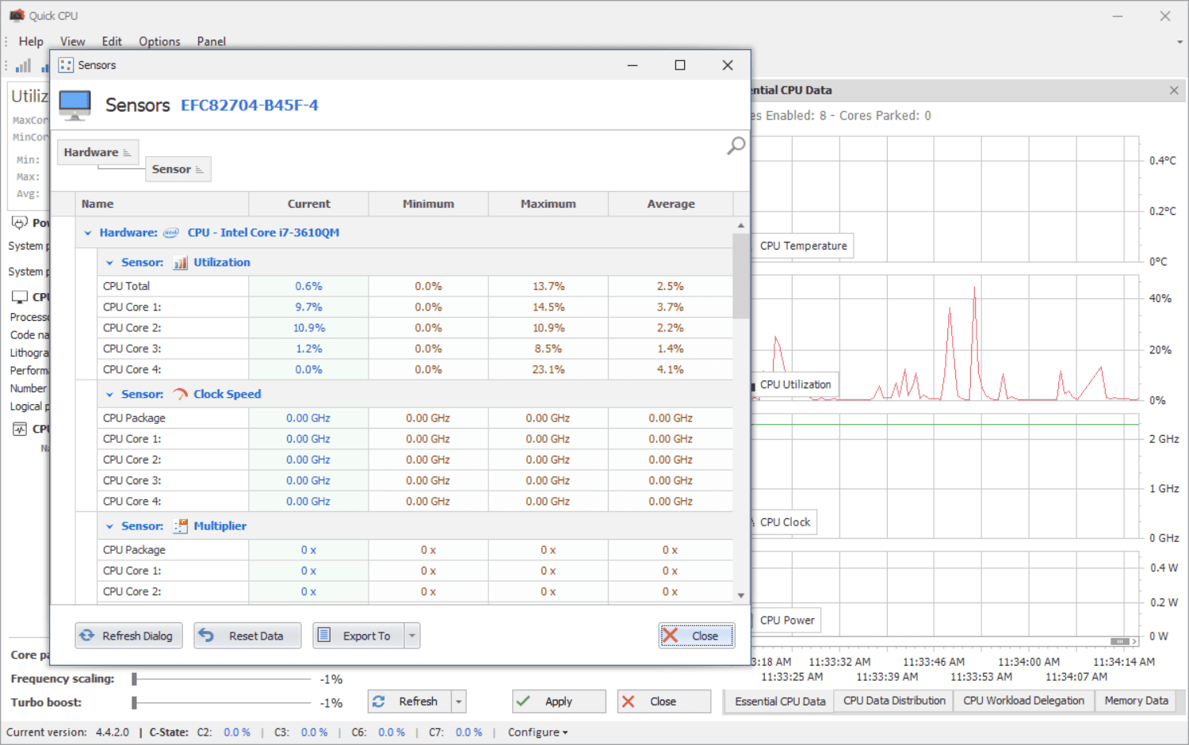Click the Clock Speed gauge icon

(181, 394)
